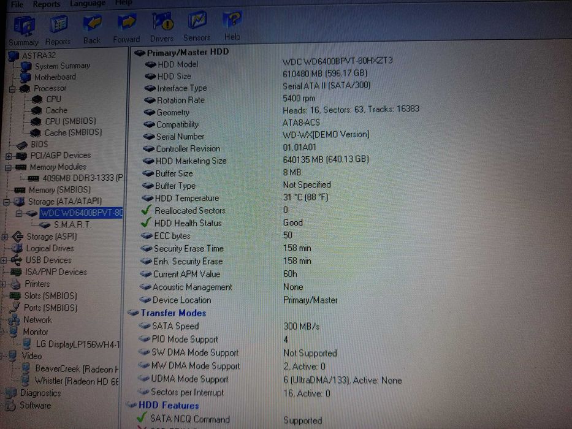The height and width of the screenshot is (429, 572).
Task: Open the Language menu
Action: [x=88, y=3]
